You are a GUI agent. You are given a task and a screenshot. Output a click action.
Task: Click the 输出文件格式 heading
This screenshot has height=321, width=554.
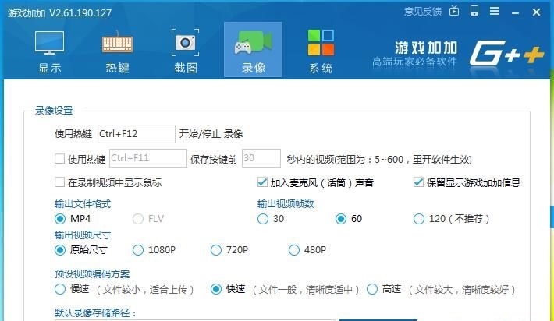coord(83,204)
